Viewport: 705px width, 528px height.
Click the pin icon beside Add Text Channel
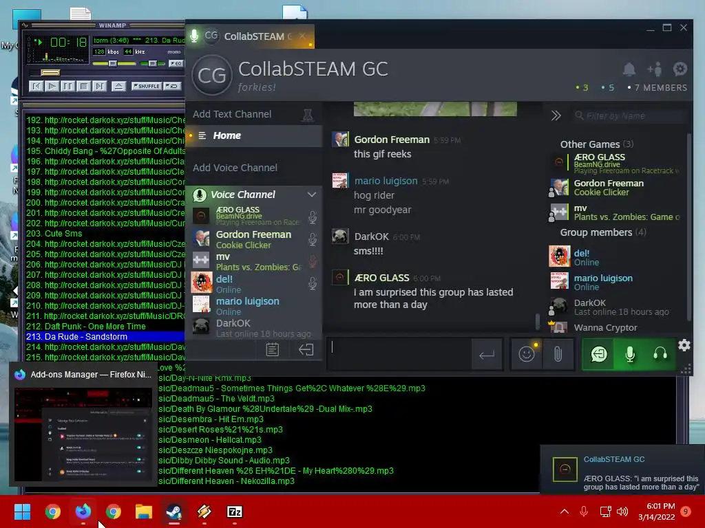(308, 115)
